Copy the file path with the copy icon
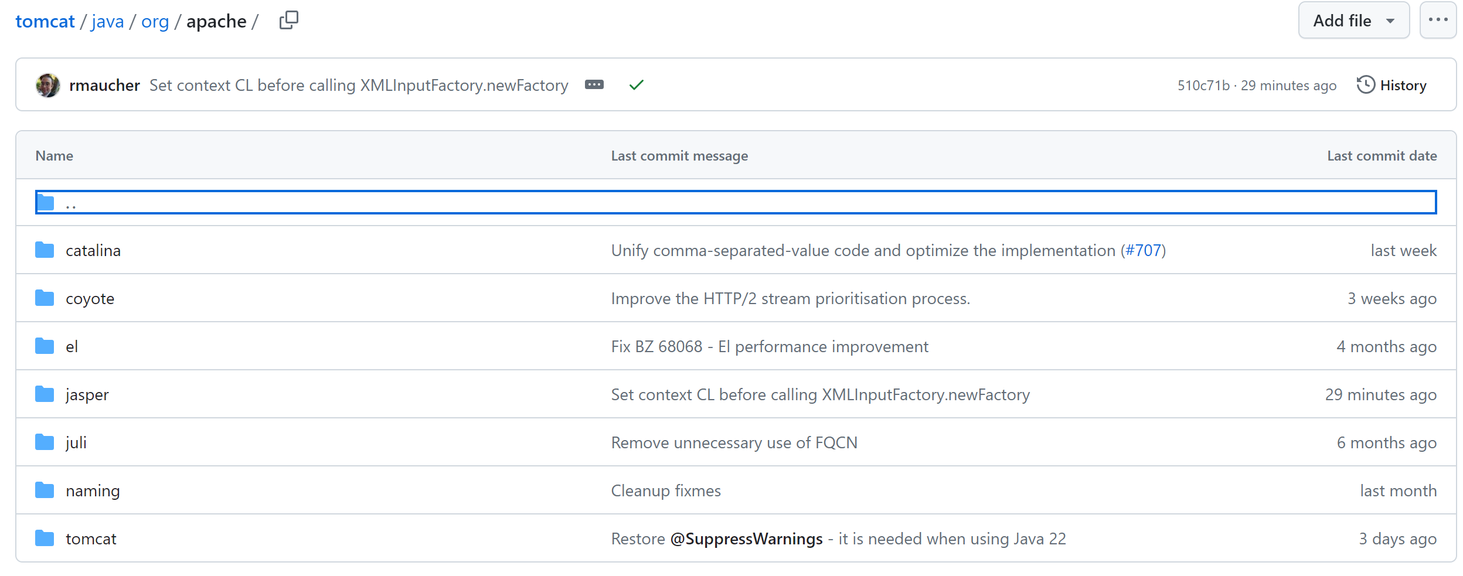 289,21
